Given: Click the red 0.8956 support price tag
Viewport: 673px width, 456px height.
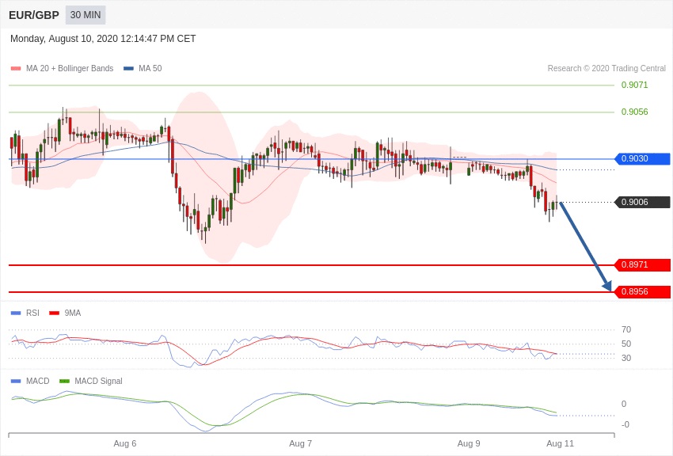Looking at the screenshot, I should point(643,291).
